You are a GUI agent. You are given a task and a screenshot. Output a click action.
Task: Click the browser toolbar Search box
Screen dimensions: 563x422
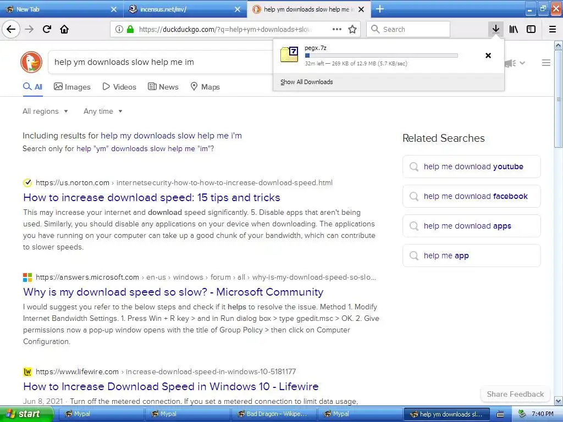[x=408, y=30]
